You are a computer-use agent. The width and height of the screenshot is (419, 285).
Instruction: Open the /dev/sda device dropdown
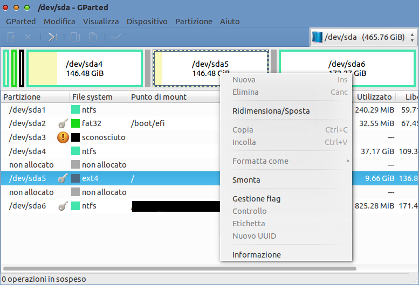pyautogui.click(x=363, y=37)
